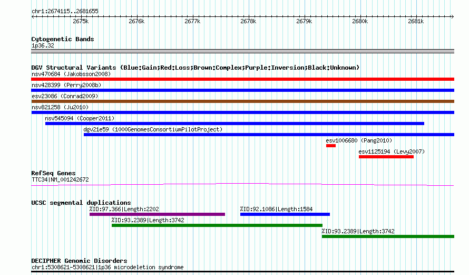Screen dimensions: 469x275
Task: Click the 2675k ruler tick label
Action: [x=81, y=21]
